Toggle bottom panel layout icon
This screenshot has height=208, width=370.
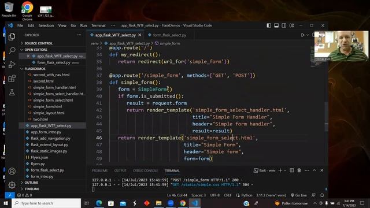[x=276, y=25]
